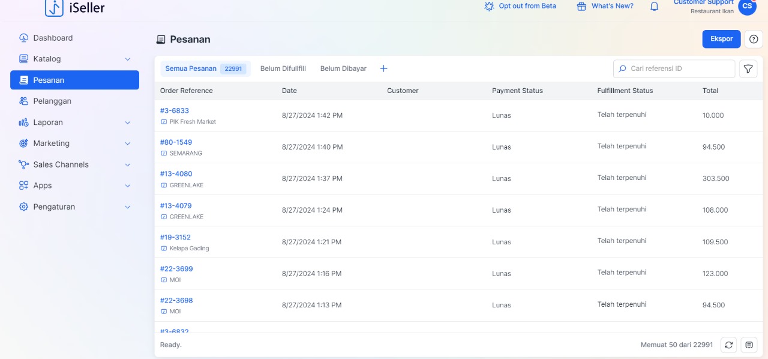Open order #3-6833
Image resolution: width=768 pixels, height=359 pixels.
[x=175, y=110]
